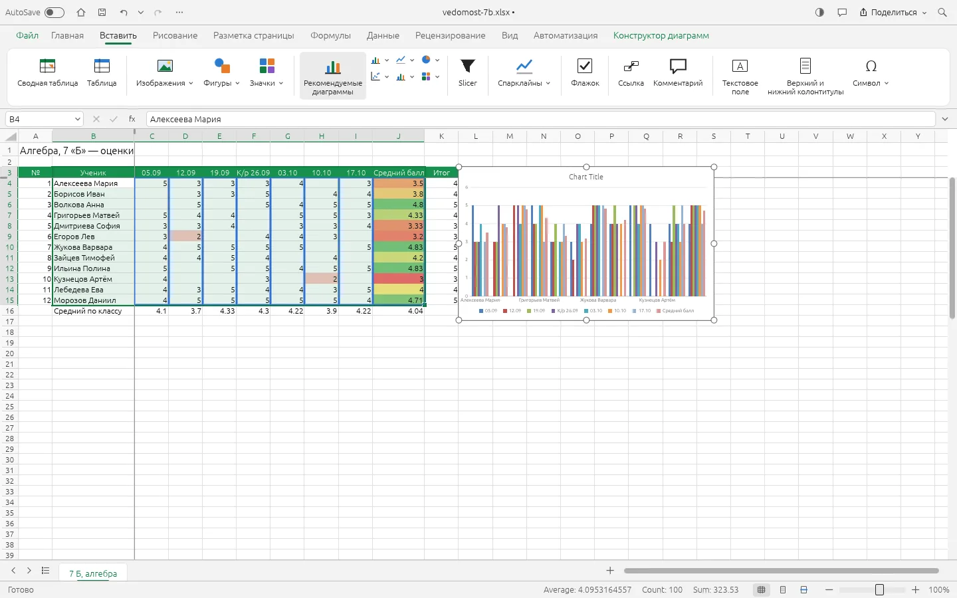Click the Name Box showing B4
This screenshot has width=957, height=598.
click(x=44, y=119)
